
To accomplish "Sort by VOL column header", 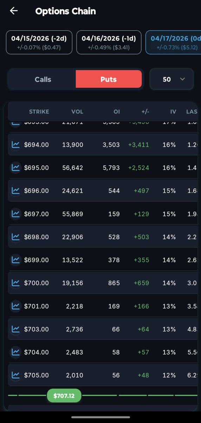I will [x=77, y=112].
